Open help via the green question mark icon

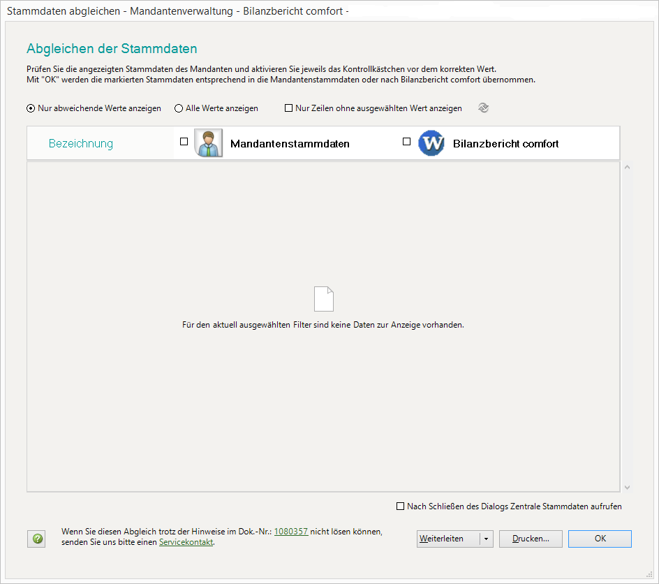point(38,539)
